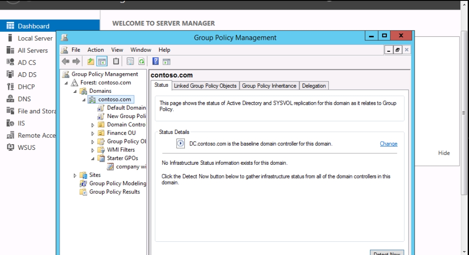
Task: Open Help via blue question icon
Action: (156, 61)
